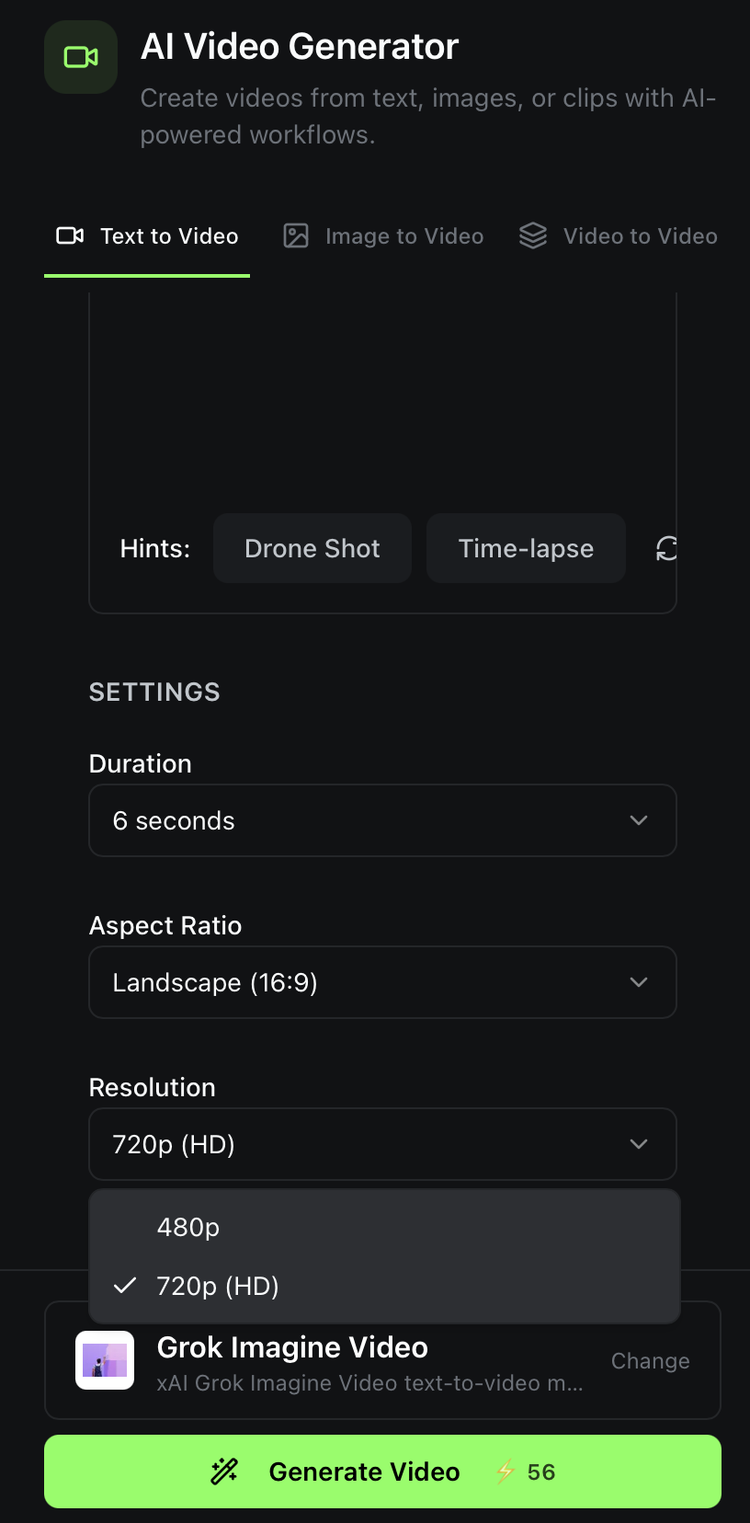The width and height of the screenshot is (750, 1523).
Task: Select the 480p resolution option
Action: [188, 1227]
